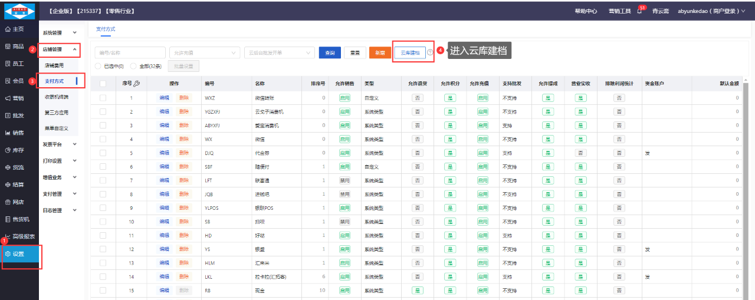Expand 系统管理 in the settings menu

point(60,33)
